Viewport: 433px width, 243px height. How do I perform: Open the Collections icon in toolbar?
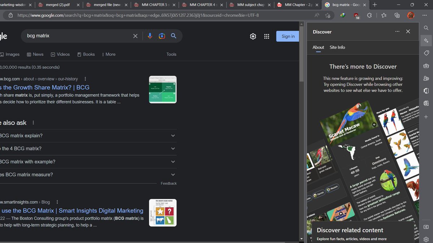click(x=397, y=15)
